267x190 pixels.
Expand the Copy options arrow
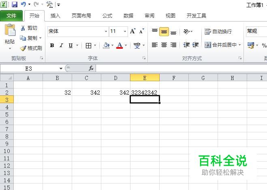pos(41,38)
